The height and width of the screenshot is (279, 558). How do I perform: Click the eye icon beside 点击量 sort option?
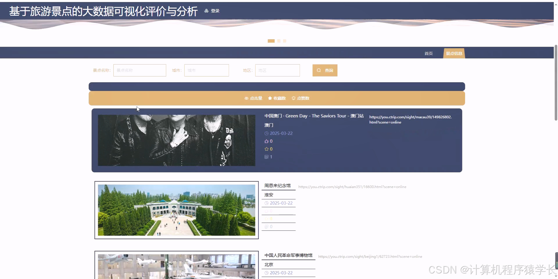(x=246, y=98)
